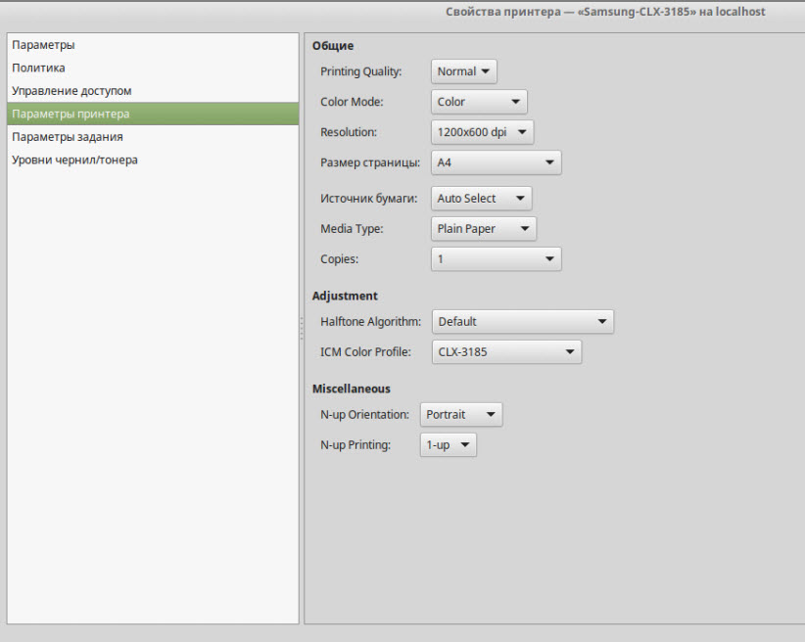The width and height of the screenshot is (805, 642).
Task: Go to Политика section
Action: [39, 69]
